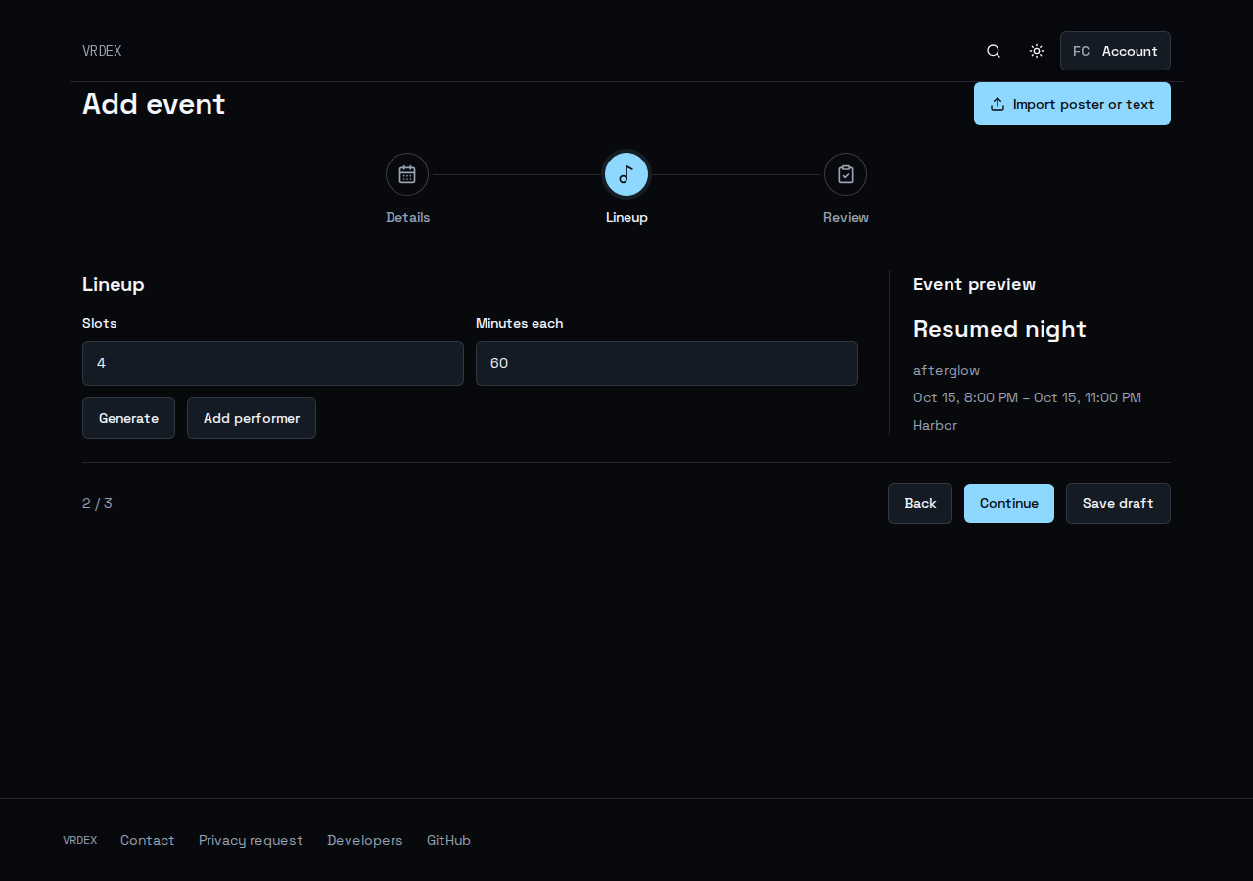Click the afterglow text in preview
This screenshot has width=1253, height=881.
coord(947,370)
